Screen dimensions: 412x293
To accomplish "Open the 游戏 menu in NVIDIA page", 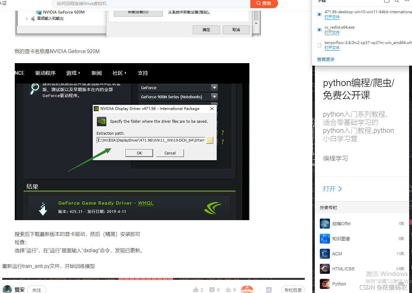I will point(73,73).
